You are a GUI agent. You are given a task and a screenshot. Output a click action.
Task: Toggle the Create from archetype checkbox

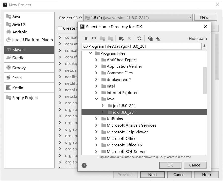tap(60, 28)
